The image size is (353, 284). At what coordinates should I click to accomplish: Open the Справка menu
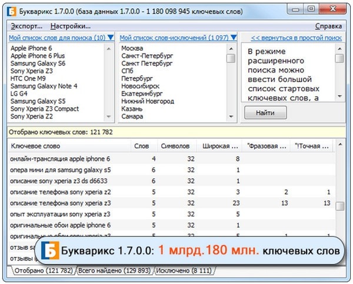(328, 26)
